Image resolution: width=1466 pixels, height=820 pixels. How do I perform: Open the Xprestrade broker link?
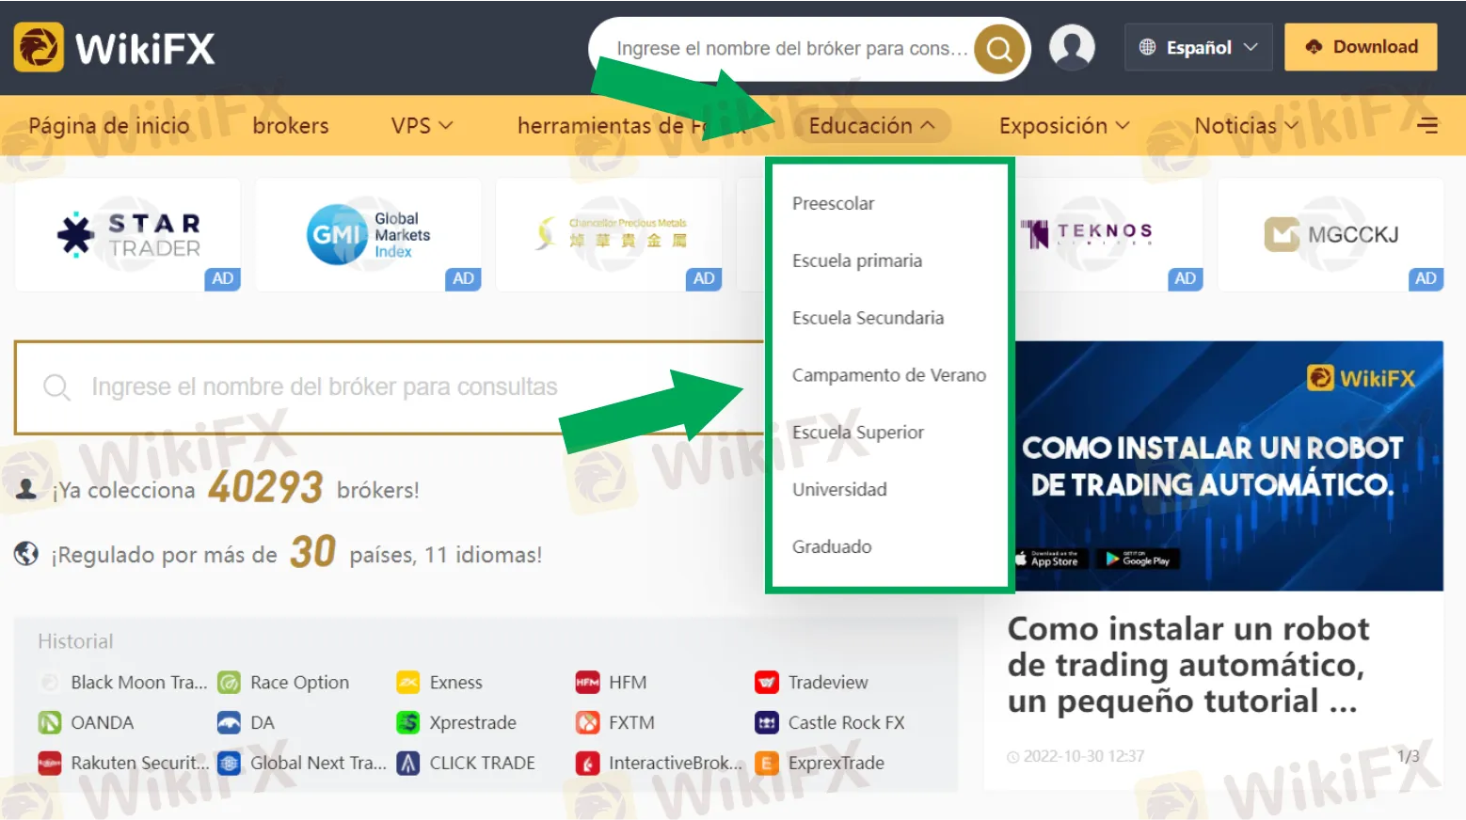(472, 722)
